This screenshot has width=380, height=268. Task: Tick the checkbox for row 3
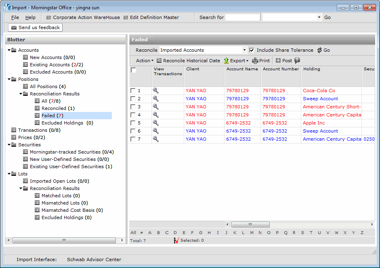133,107
